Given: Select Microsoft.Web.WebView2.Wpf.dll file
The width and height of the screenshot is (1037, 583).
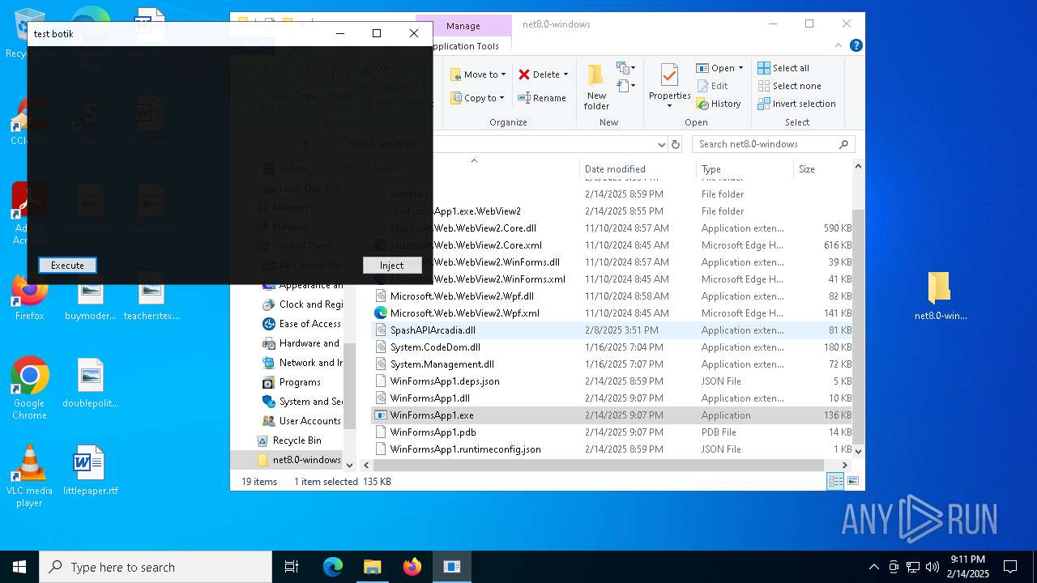Looking at the screenshot, I should click(x=612, y=296).
